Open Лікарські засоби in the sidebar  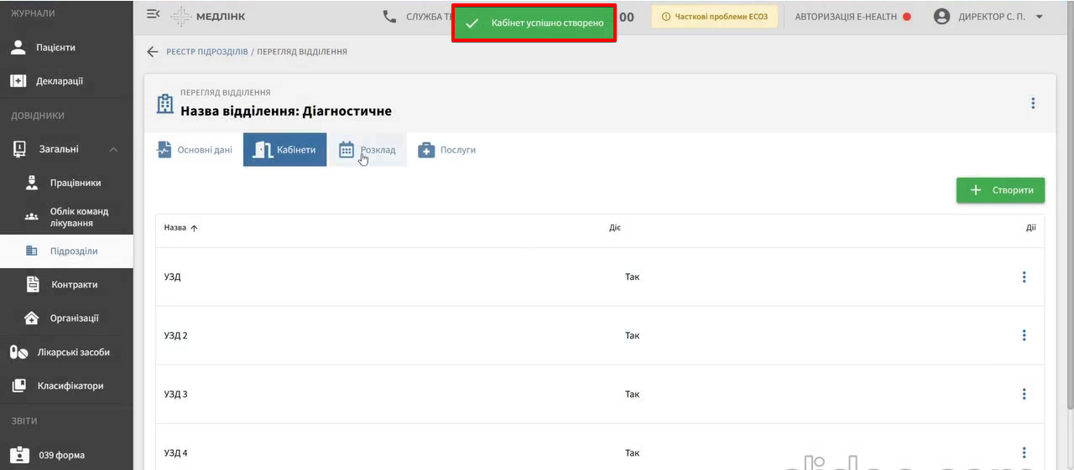tap(66, 352)
